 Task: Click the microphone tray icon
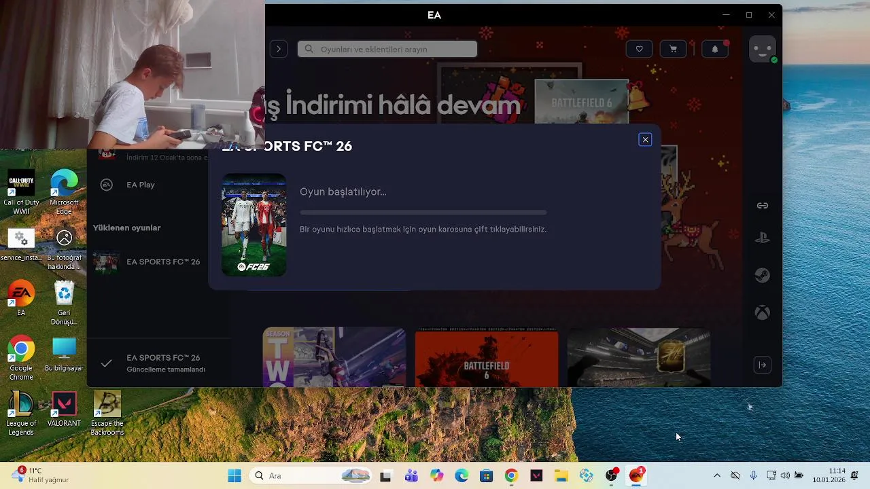click(753, 475)
